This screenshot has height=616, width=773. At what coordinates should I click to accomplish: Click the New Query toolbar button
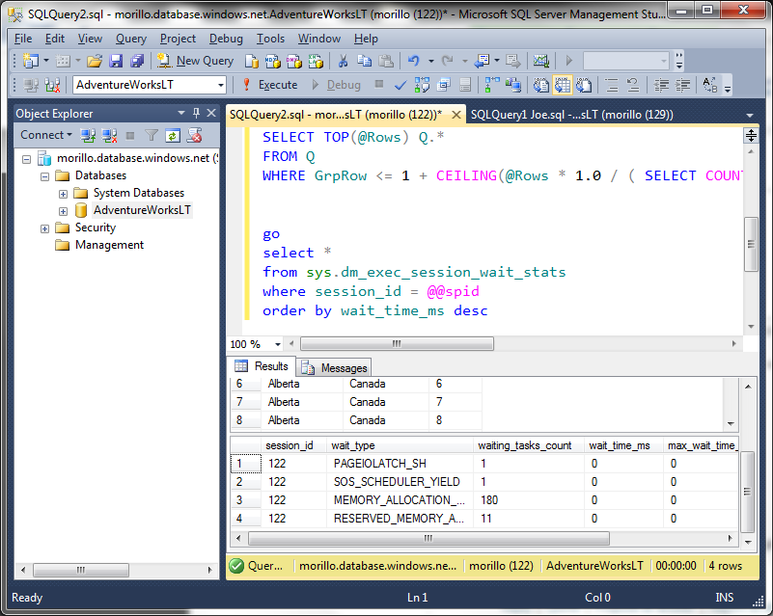[195, 61]
